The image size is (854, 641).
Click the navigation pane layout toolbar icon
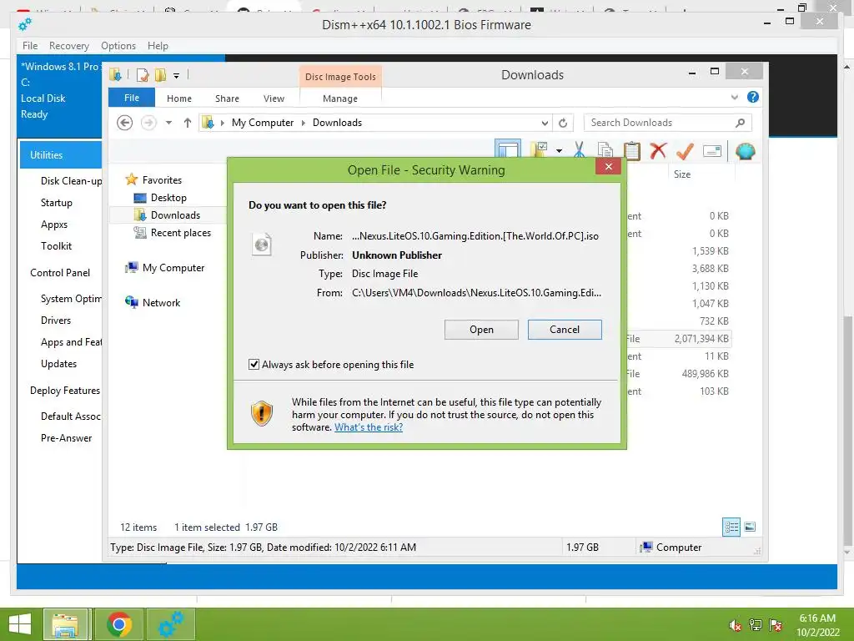pyautogui.click(x=508, y=150)
